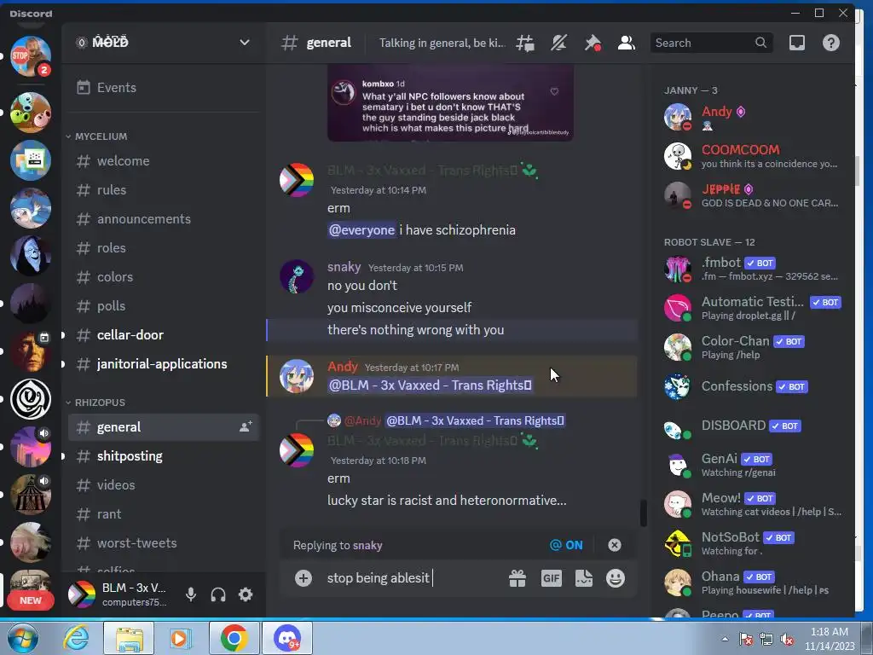Open the Threads icon in header
The width and height of the screenshot is (873, 655).
click(x=525, y=43)
